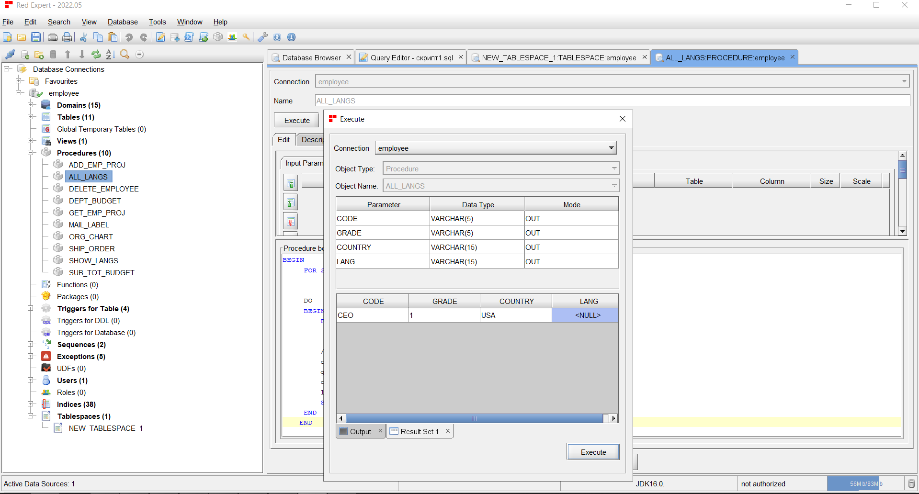The width and height of the screenshot is (919, 494).
Task: Open print preview
Action: tap(67, 37)
